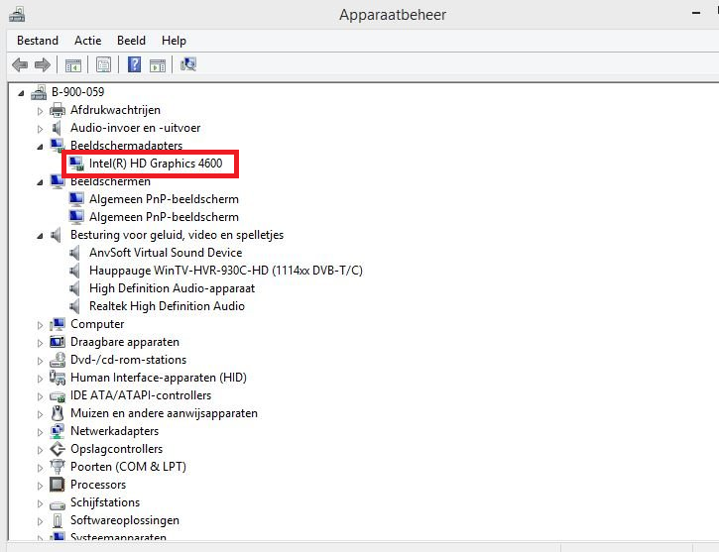
Task: Select AnvSoft Virtual Sound Device
Action: click(x=166, y=253)
